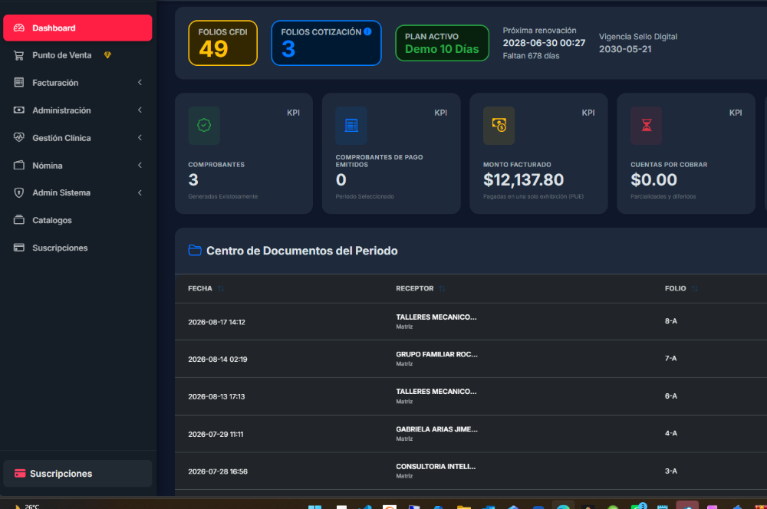Click the Gestión Clínica heartbeat icon
This screenshot has height=509, width=767.
(19, 137)
